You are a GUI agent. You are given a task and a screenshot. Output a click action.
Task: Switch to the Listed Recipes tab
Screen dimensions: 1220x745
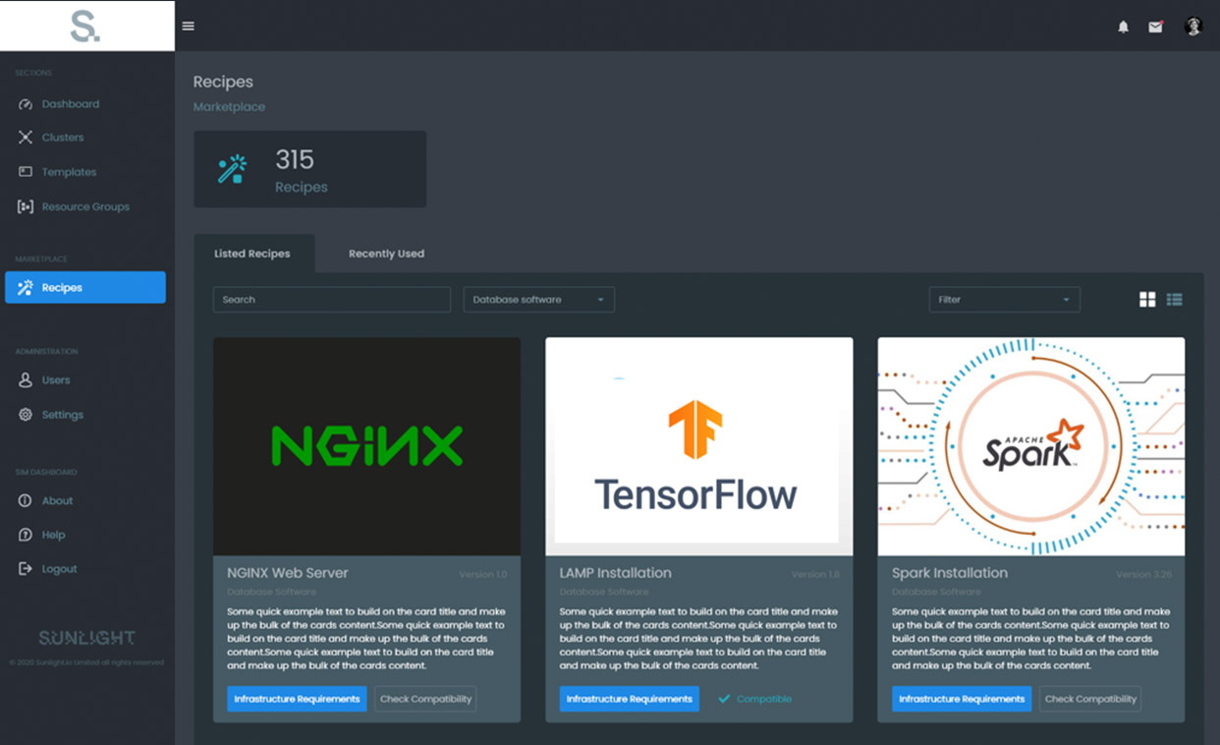pos(252,254)
